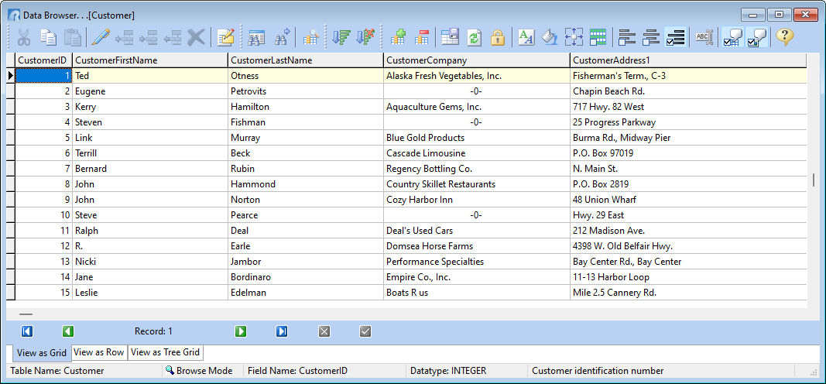Open the note editor with pencil icon
Screen dimensions: 826x384
225,37
